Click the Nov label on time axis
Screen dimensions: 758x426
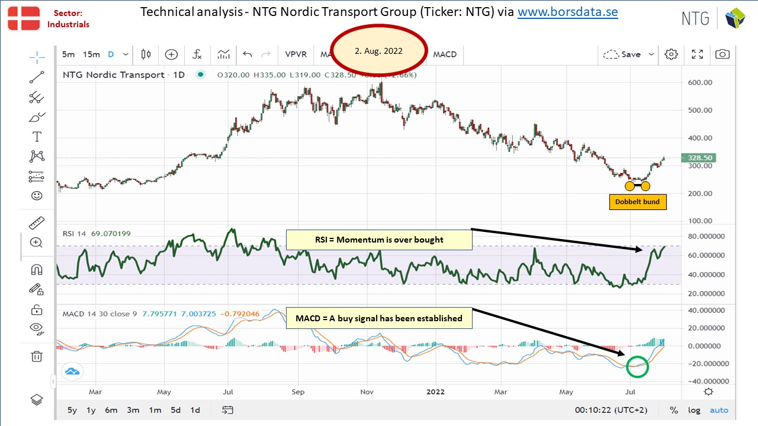367,392
